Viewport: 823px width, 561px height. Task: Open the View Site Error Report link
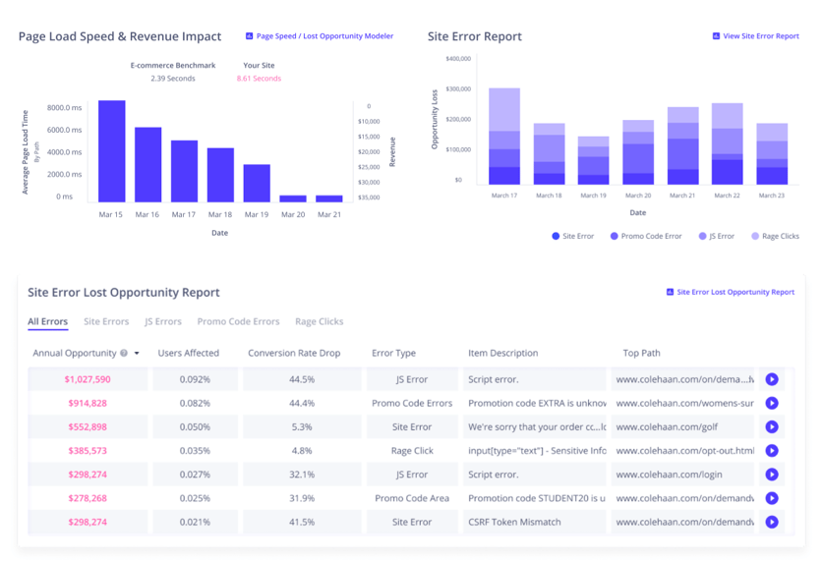[x=760, y=36]
